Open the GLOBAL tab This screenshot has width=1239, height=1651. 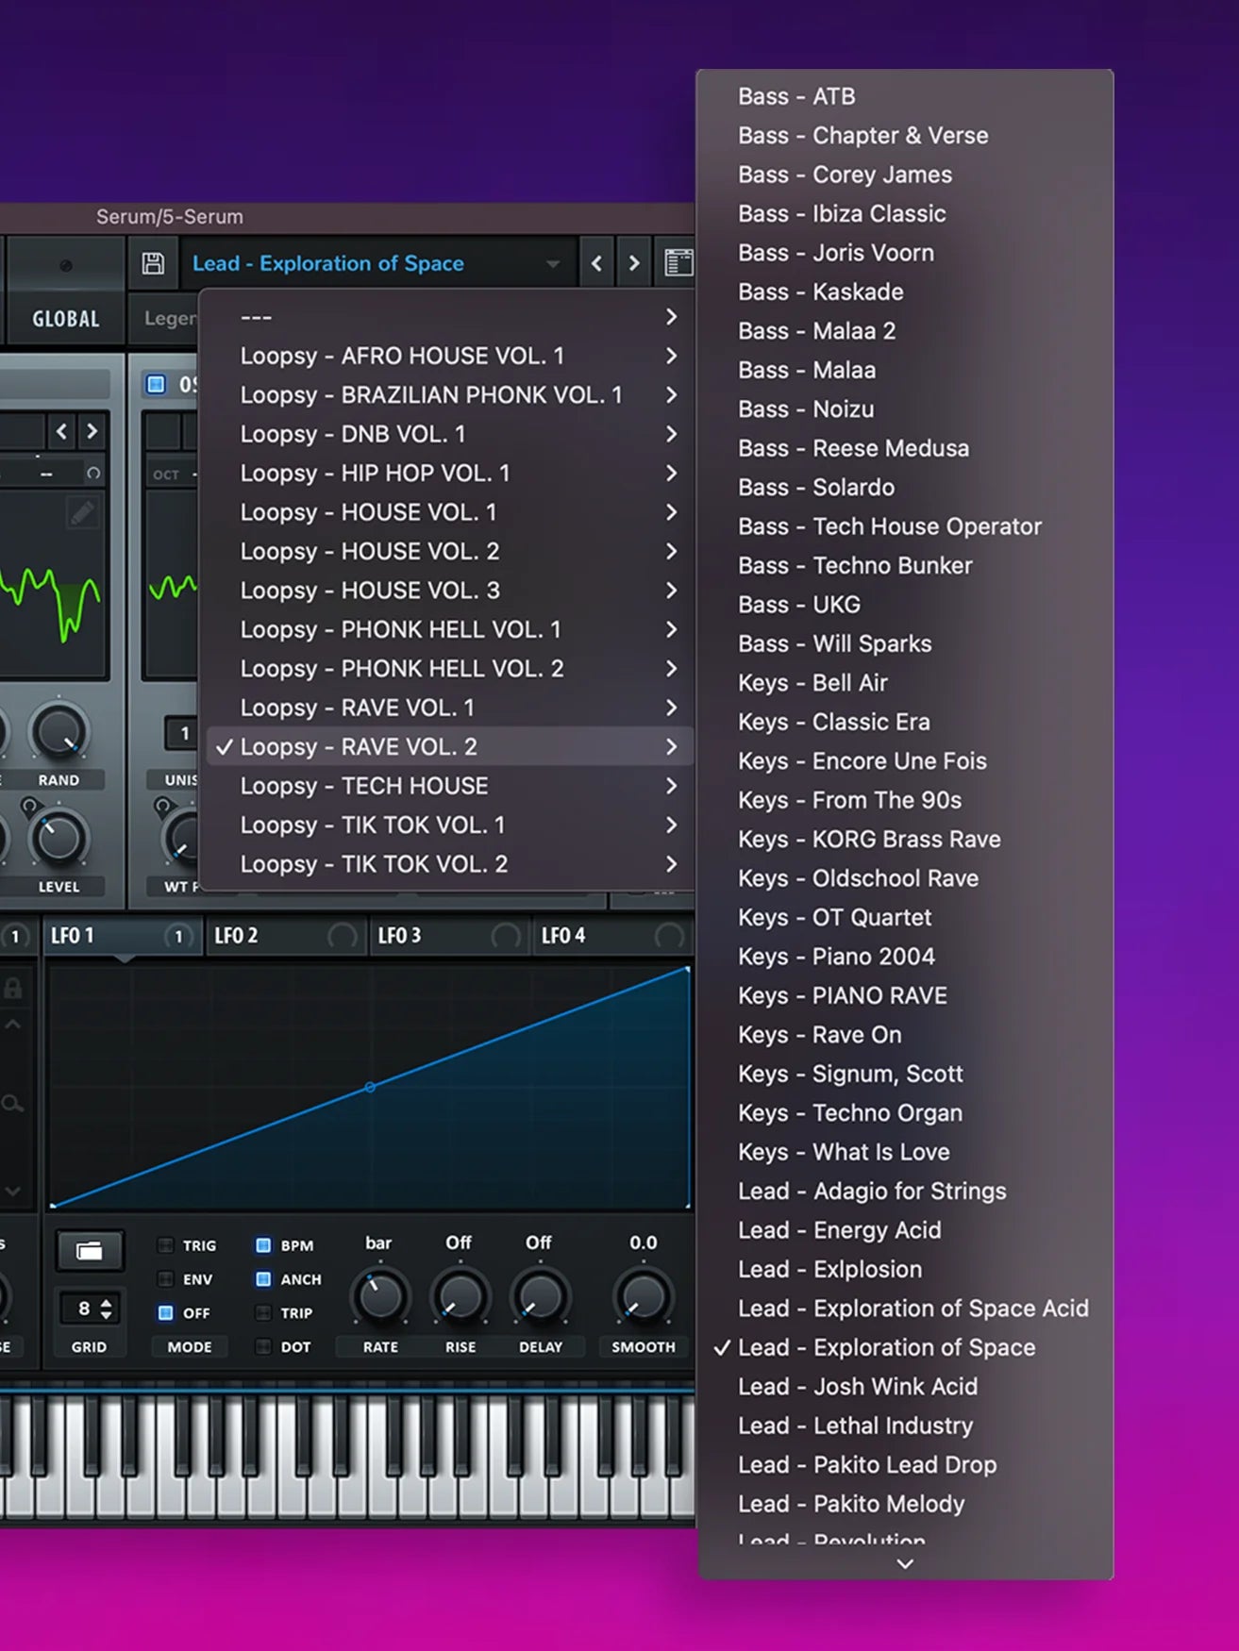tap(65, 319)
